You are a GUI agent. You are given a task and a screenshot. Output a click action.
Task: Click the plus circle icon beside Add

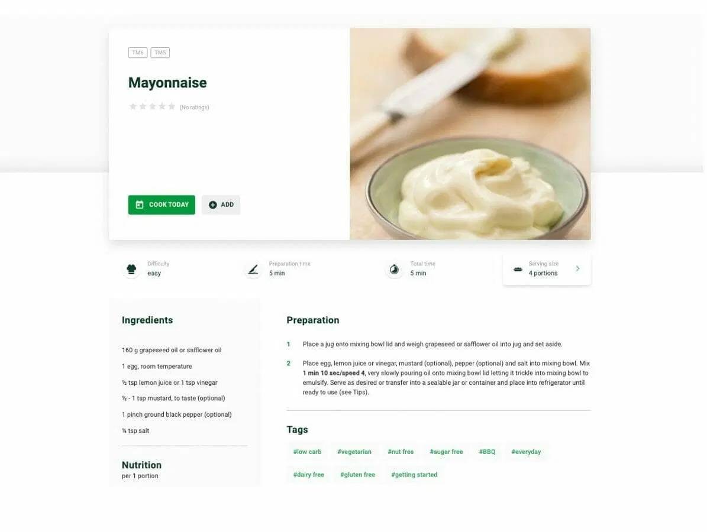pos(213,205)
